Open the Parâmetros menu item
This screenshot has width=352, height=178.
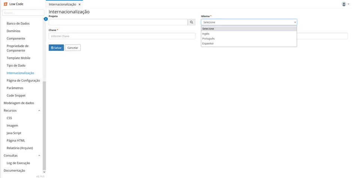(x=15, y=88)
